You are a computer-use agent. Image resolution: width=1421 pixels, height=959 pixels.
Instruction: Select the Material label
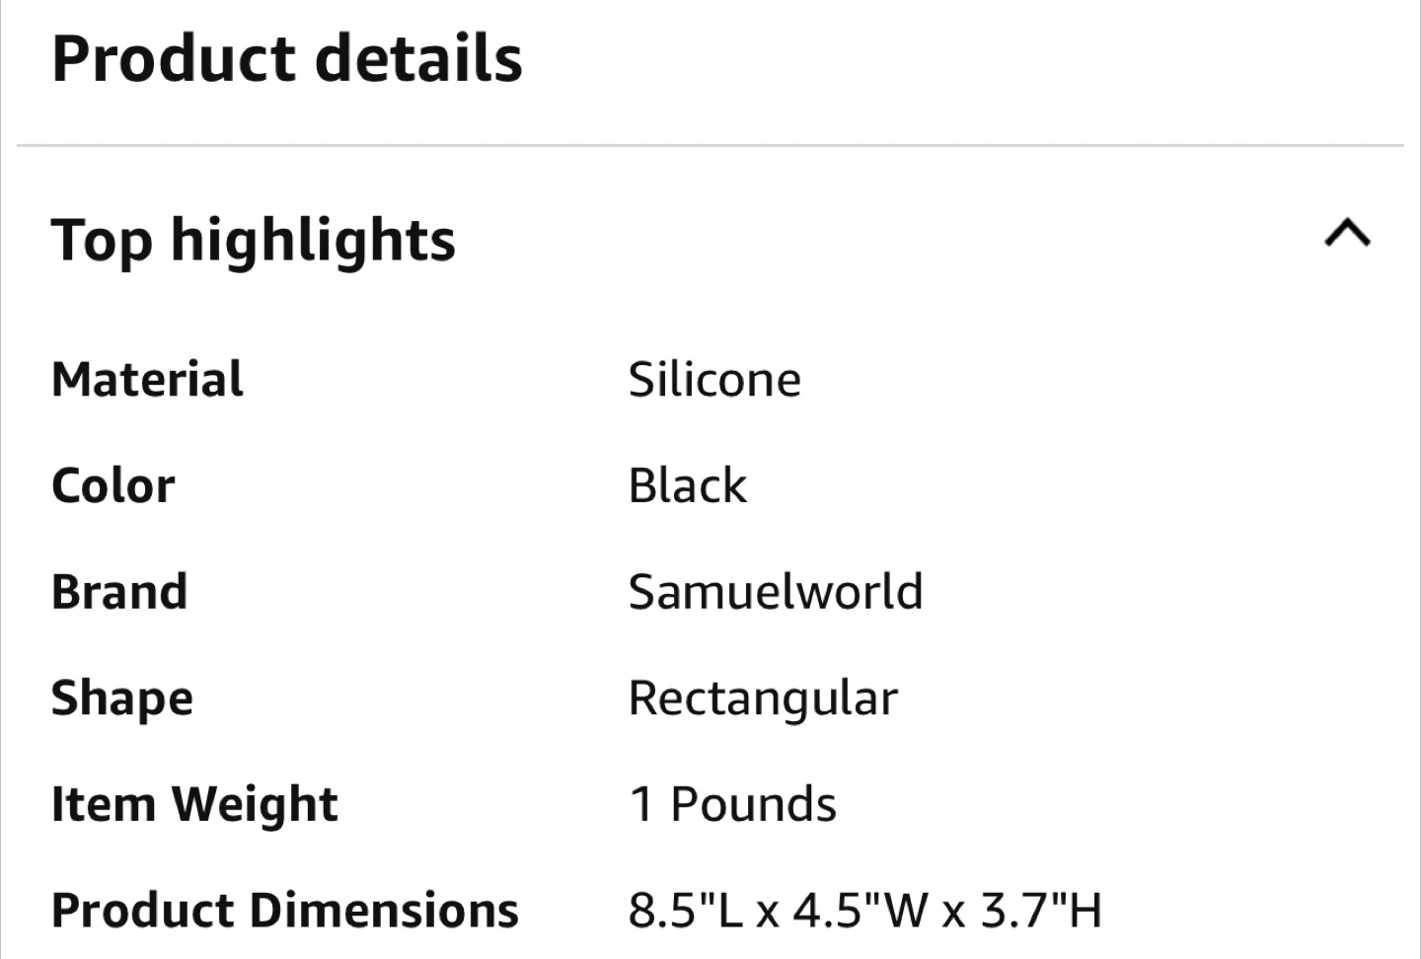click(147, 380)
